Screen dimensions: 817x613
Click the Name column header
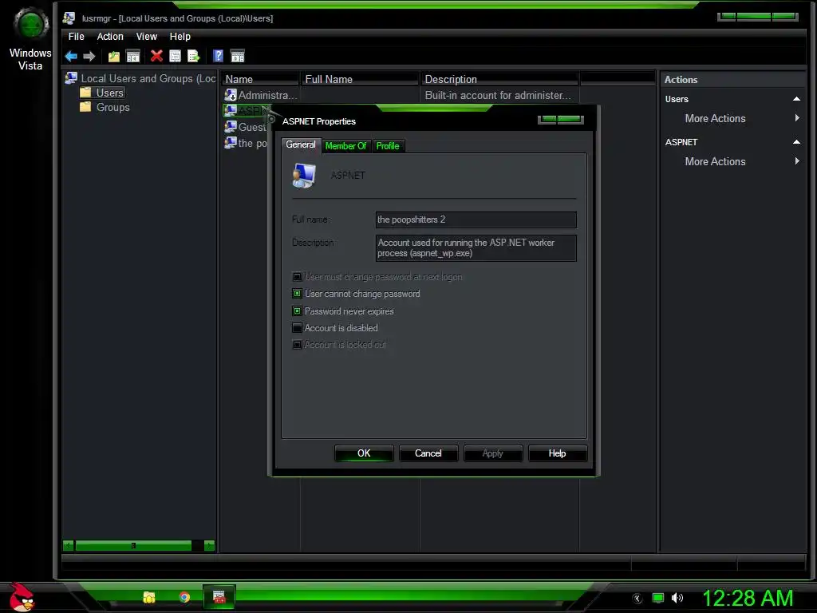coord(260,79)
